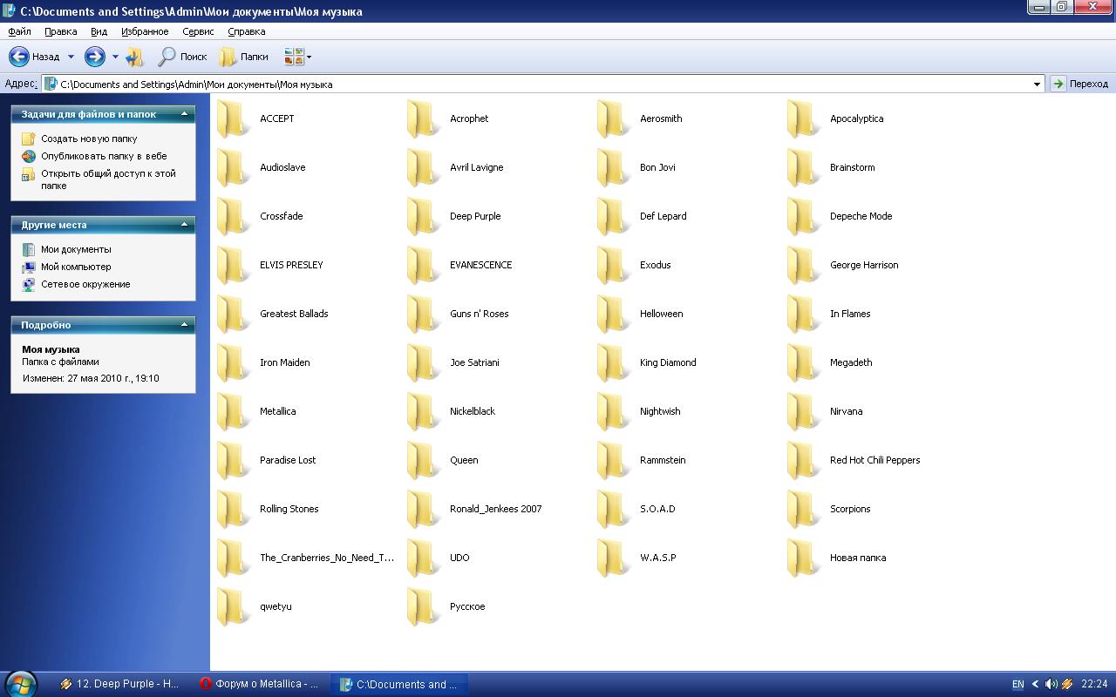This screenshot has height=697, width=1116.
Task: Open the 'Сервис' menu
Action: point(198,31)
